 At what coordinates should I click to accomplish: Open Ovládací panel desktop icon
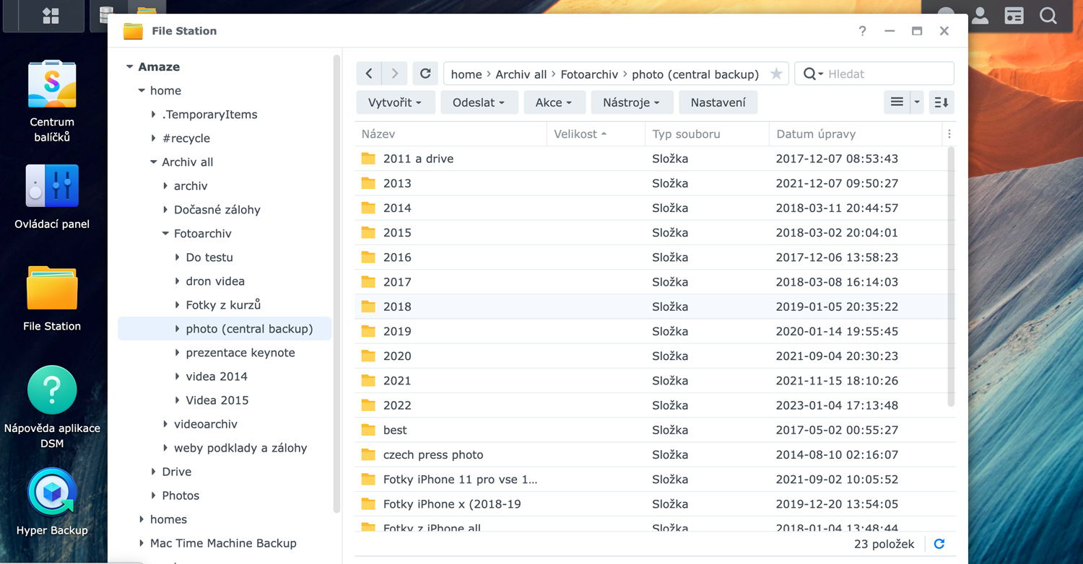[x=52, y=188]
